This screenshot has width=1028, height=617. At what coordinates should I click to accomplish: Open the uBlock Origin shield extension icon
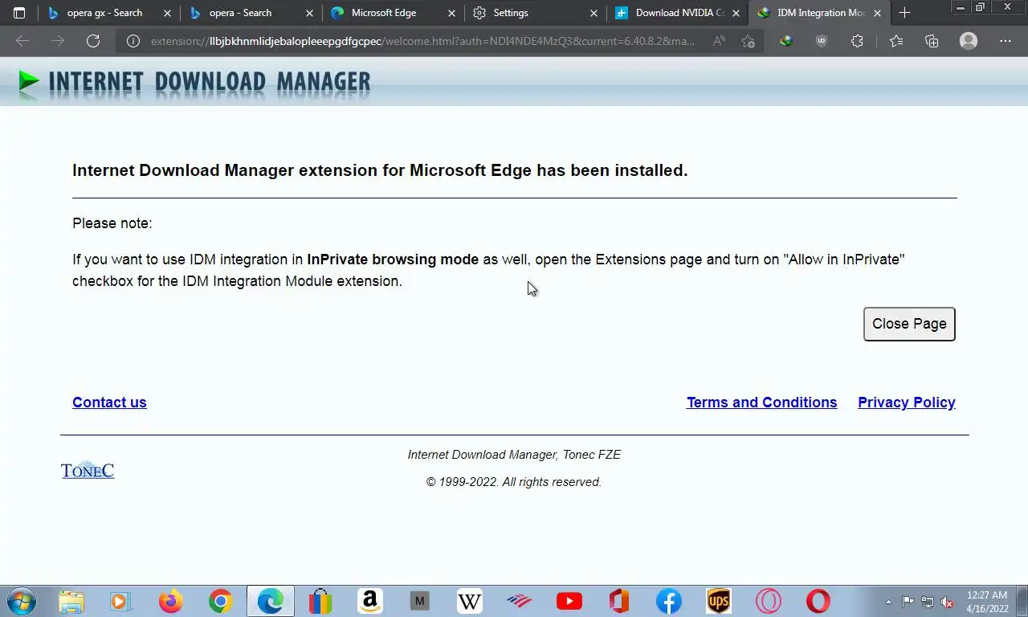click(x=822, y=41)
